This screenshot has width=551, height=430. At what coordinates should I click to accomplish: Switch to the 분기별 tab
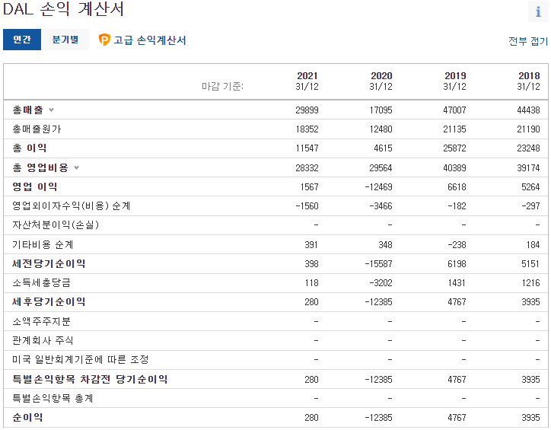[65, 40]
